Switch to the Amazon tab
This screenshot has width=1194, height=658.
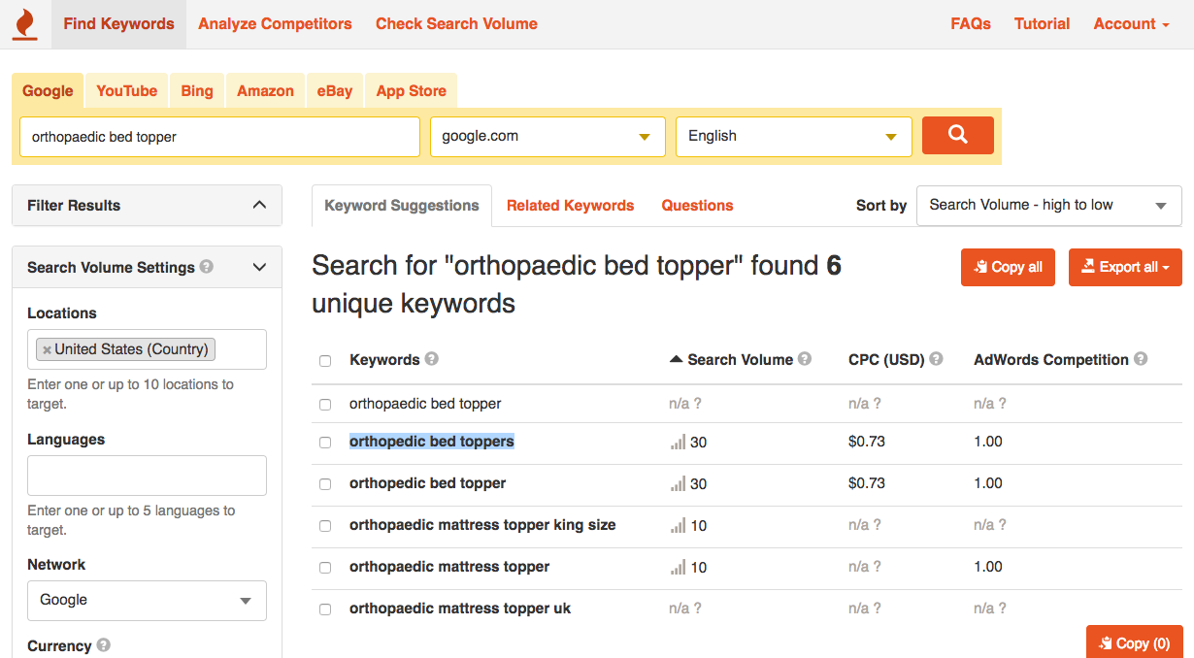click(x=265, y=91)
